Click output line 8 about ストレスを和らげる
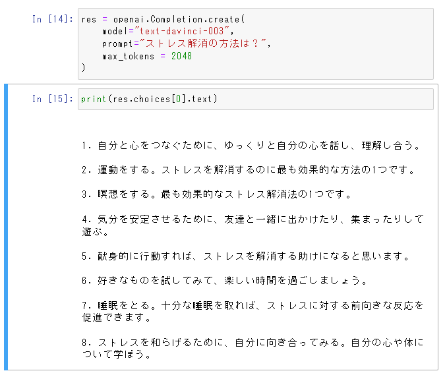 click(x=252, y=349)
